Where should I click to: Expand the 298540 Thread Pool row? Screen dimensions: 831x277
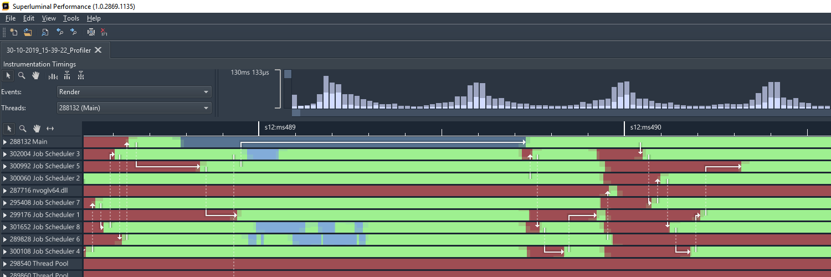tap(5, 264)
